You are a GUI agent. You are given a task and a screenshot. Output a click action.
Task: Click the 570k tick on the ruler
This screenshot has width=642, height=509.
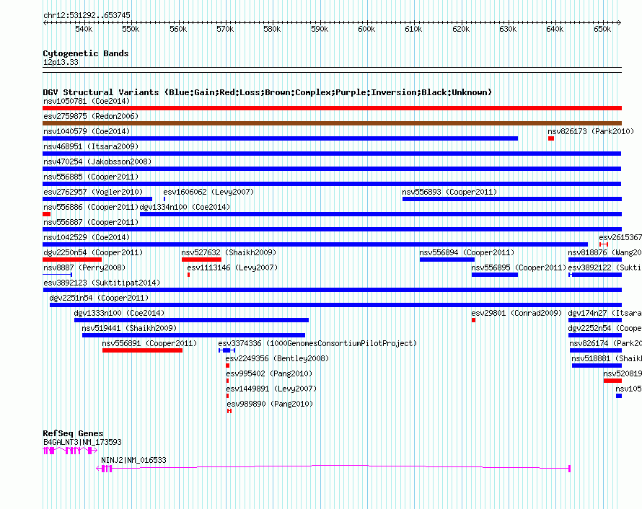point(225,29)
